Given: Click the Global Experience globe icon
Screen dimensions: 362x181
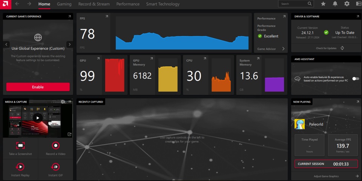Looking at the screenshot, I should tap(38, 37).
